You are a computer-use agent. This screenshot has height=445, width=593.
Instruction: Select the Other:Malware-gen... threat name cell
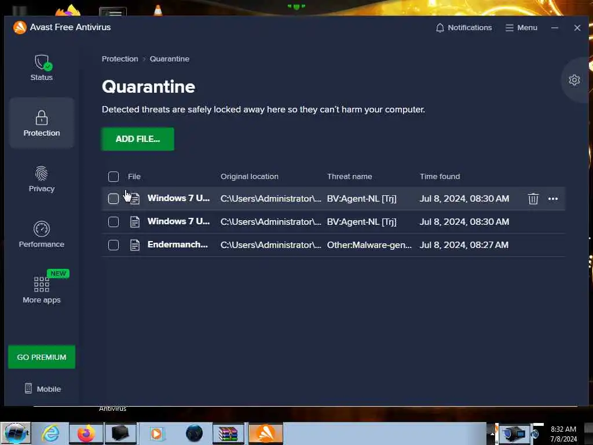(369, 245)
